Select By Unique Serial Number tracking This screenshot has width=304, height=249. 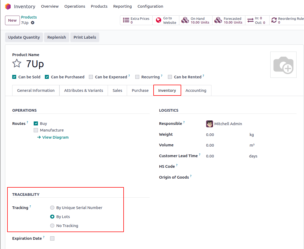52,208
